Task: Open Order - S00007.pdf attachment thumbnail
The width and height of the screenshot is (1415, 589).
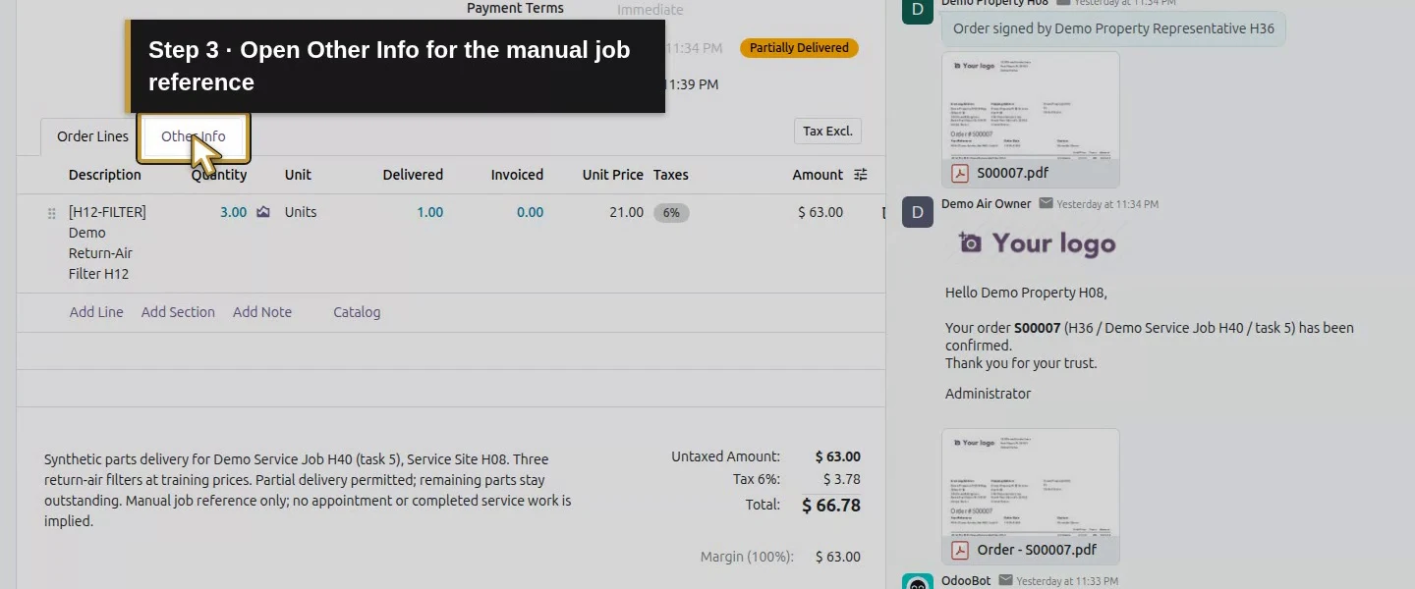Action: [1030, 482]
